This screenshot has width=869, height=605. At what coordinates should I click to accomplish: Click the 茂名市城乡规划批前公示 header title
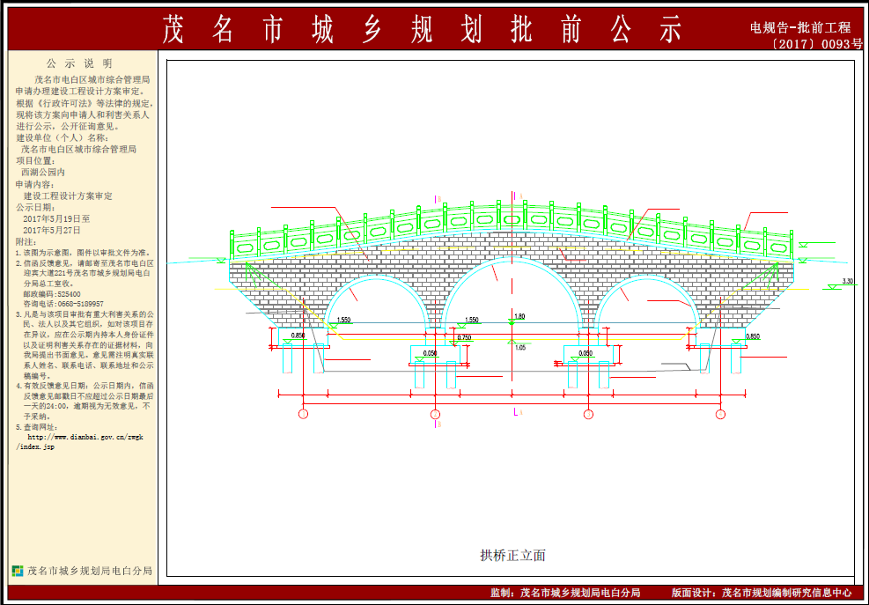[423, 30]
